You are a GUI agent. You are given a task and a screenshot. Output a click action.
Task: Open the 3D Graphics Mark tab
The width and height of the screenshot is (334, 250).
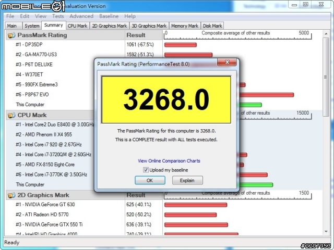pyautogui.click(x=149, y=26)
